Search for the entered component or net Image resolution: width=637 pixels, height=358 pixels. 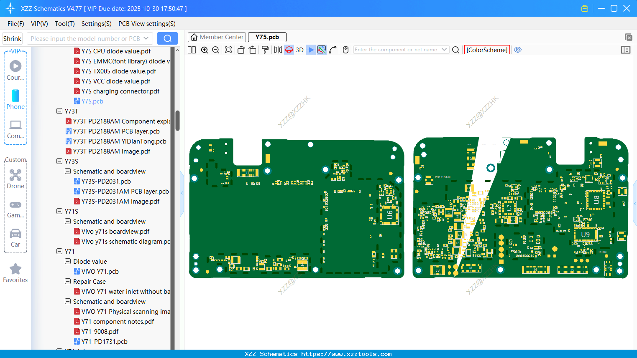point(456,50)
